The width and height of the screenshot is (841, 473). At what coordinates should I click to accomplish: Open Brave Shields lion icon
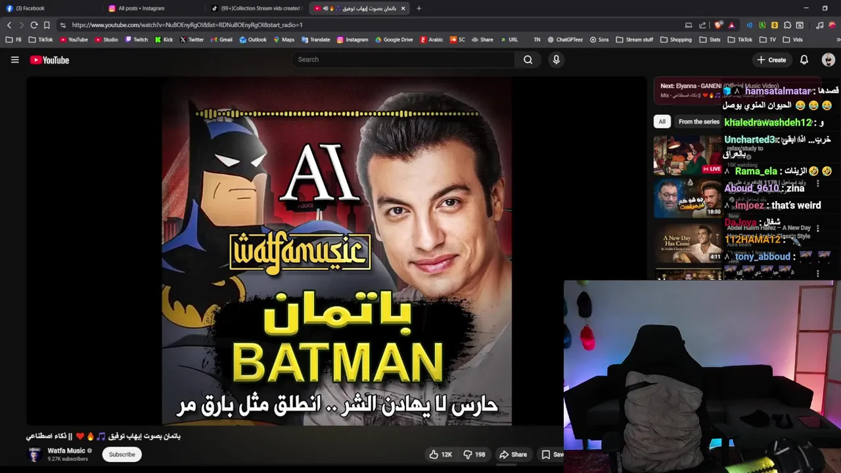click(x=718, y=25)
